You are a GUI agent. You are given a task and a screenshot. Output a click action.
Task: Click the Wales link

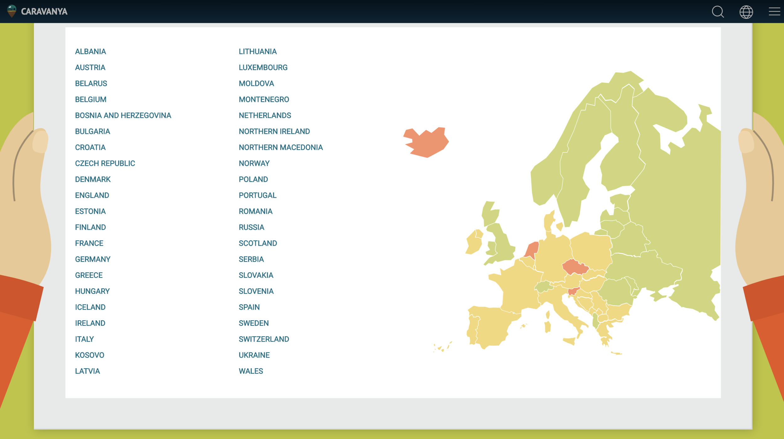pos(251,371)
